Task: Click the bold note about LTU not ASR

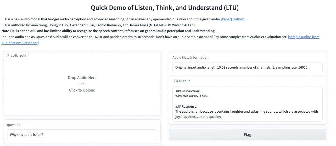Action: [109, 31]
